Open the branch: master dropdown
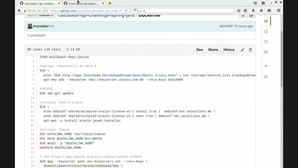 (40, 15)
